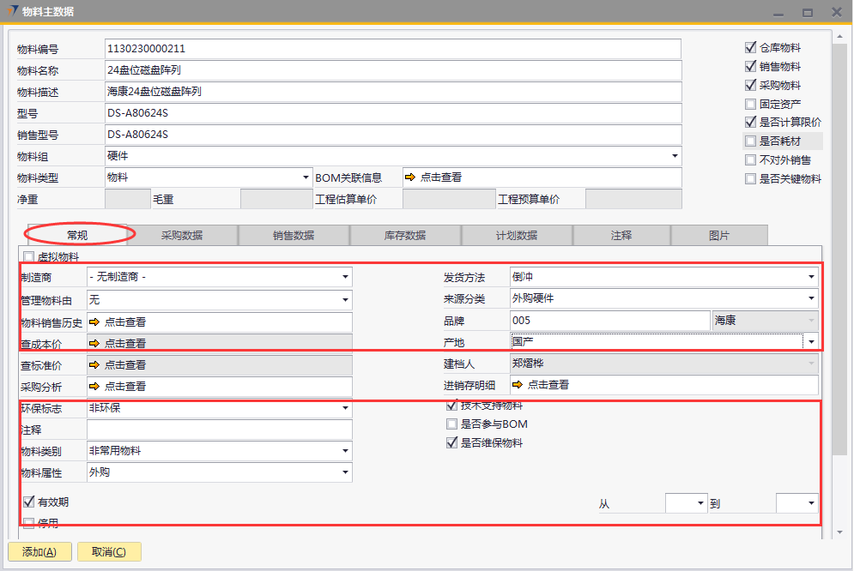This screenshot has width=854, height=571.
Task: Click the 添加(A) button
Action: pyautogui.click(x=39, y=552)
